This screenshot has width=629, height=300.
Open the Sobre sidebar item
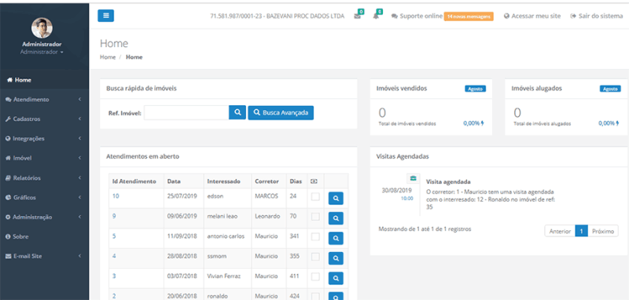44,236
